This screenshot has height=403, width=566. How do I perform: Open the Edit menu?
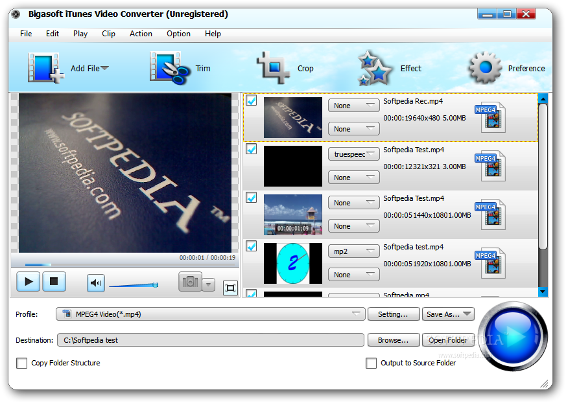53,34
